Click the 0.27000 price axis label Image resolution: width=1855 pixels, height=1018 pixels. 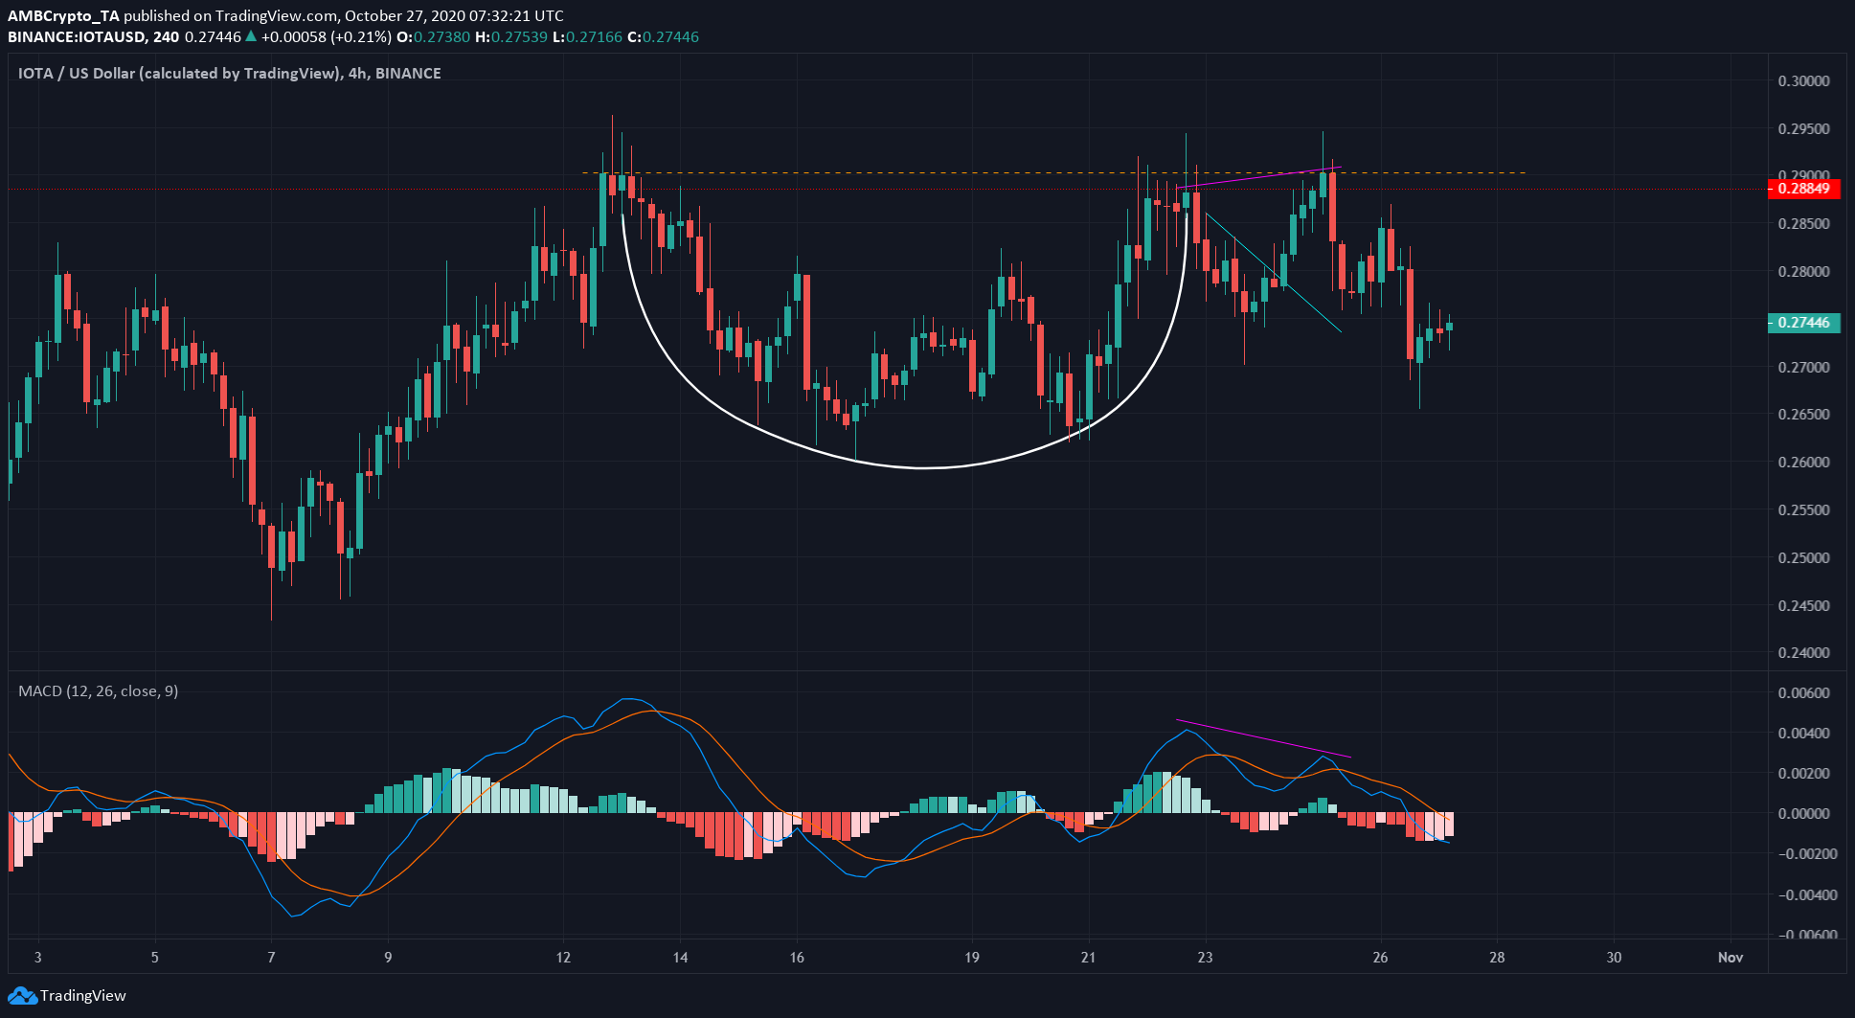[1804, 368]
